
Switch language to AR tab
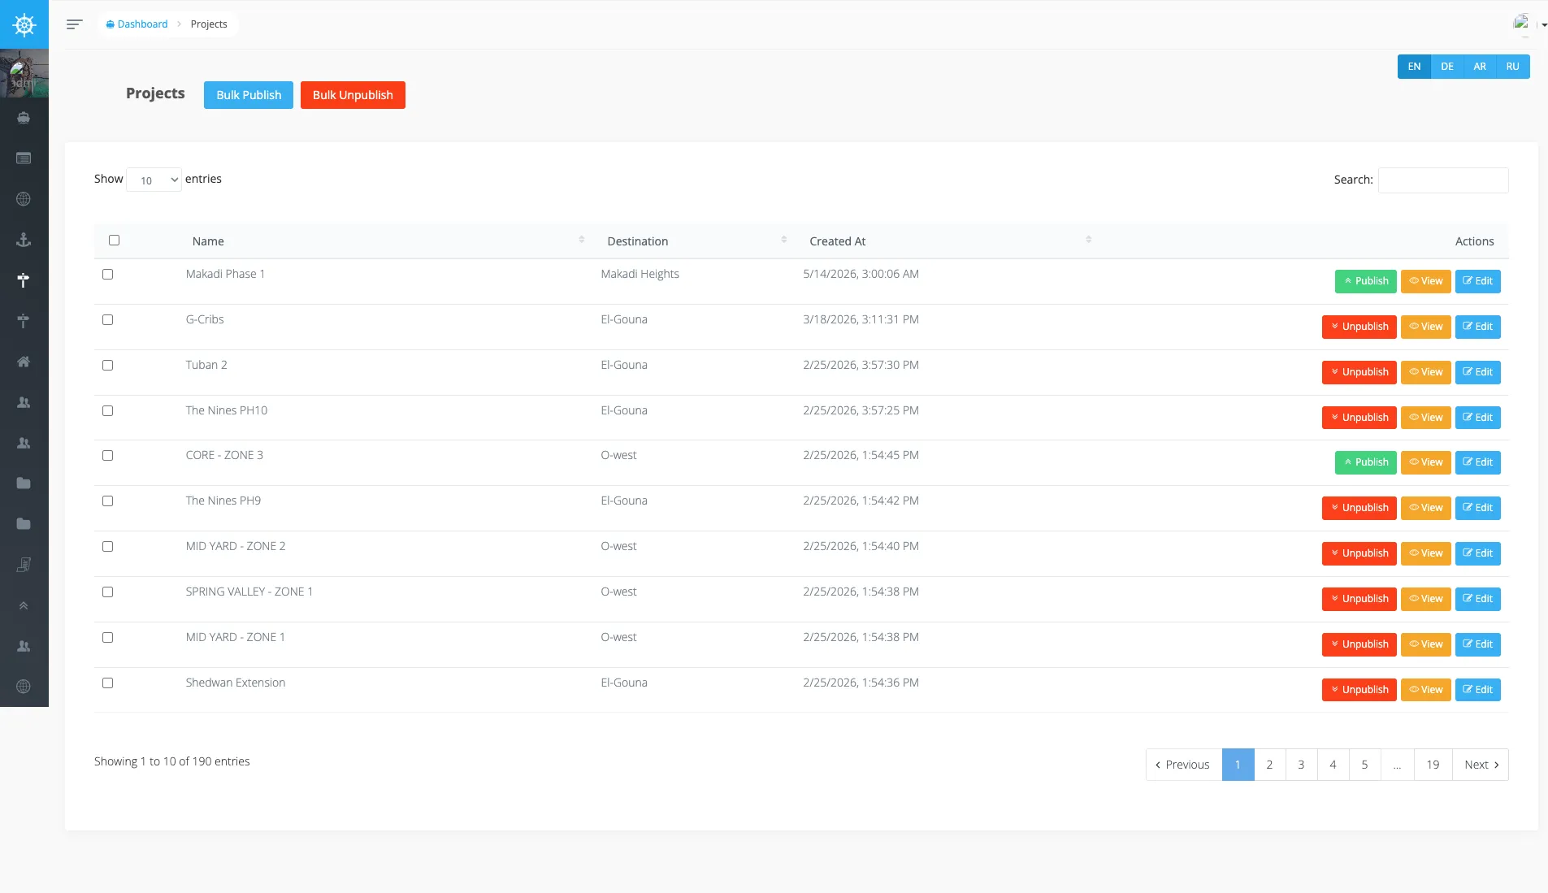tap(1480, 67)
